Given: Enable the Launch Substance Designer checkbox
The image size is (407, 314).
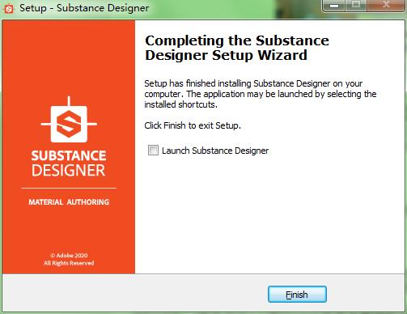Looking at the screenshot, I should (x=153, y=150).
